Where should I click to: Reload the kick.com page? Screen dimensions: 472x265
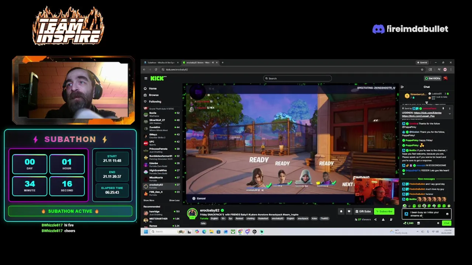pyautogui.click(x=156, y=70)
